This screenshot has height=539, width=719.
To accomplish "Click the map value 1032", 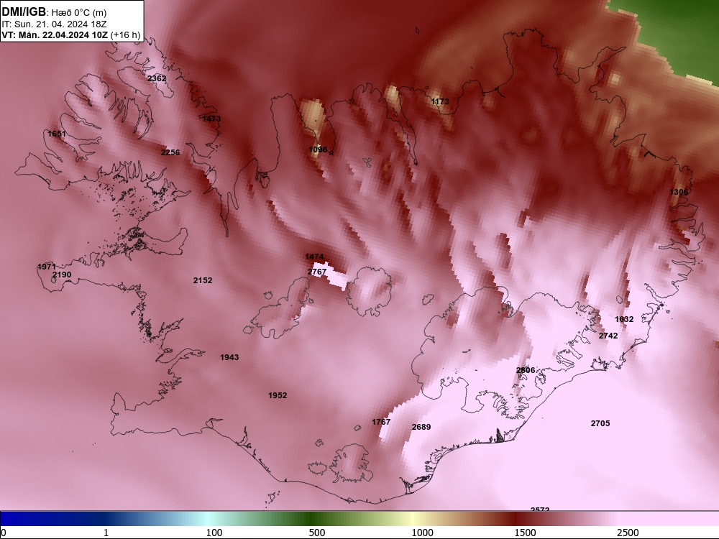I will 624,319.
